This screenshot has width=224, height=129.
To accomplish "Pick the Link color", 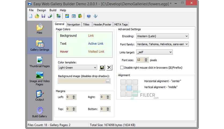I will [91, 35].
